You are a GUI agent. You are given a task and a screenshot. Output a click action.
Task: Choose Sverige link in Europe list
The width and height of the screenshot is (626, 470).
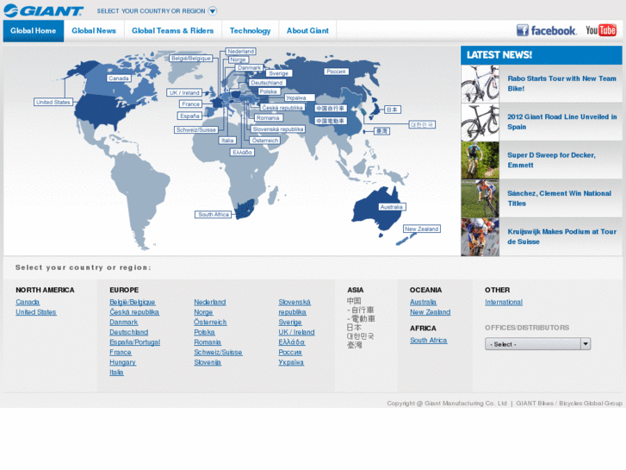[290, 322]
